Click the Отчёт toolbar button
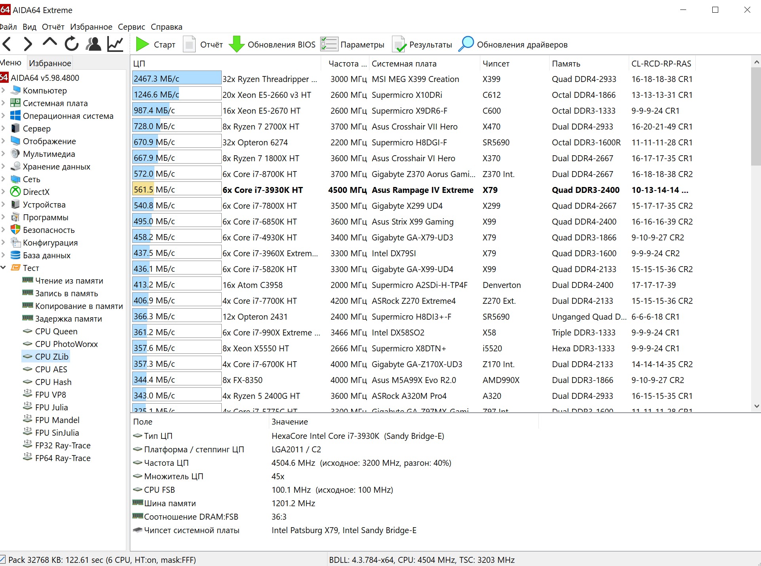Viewport: 761px width, 566px height. pos(203,44)
